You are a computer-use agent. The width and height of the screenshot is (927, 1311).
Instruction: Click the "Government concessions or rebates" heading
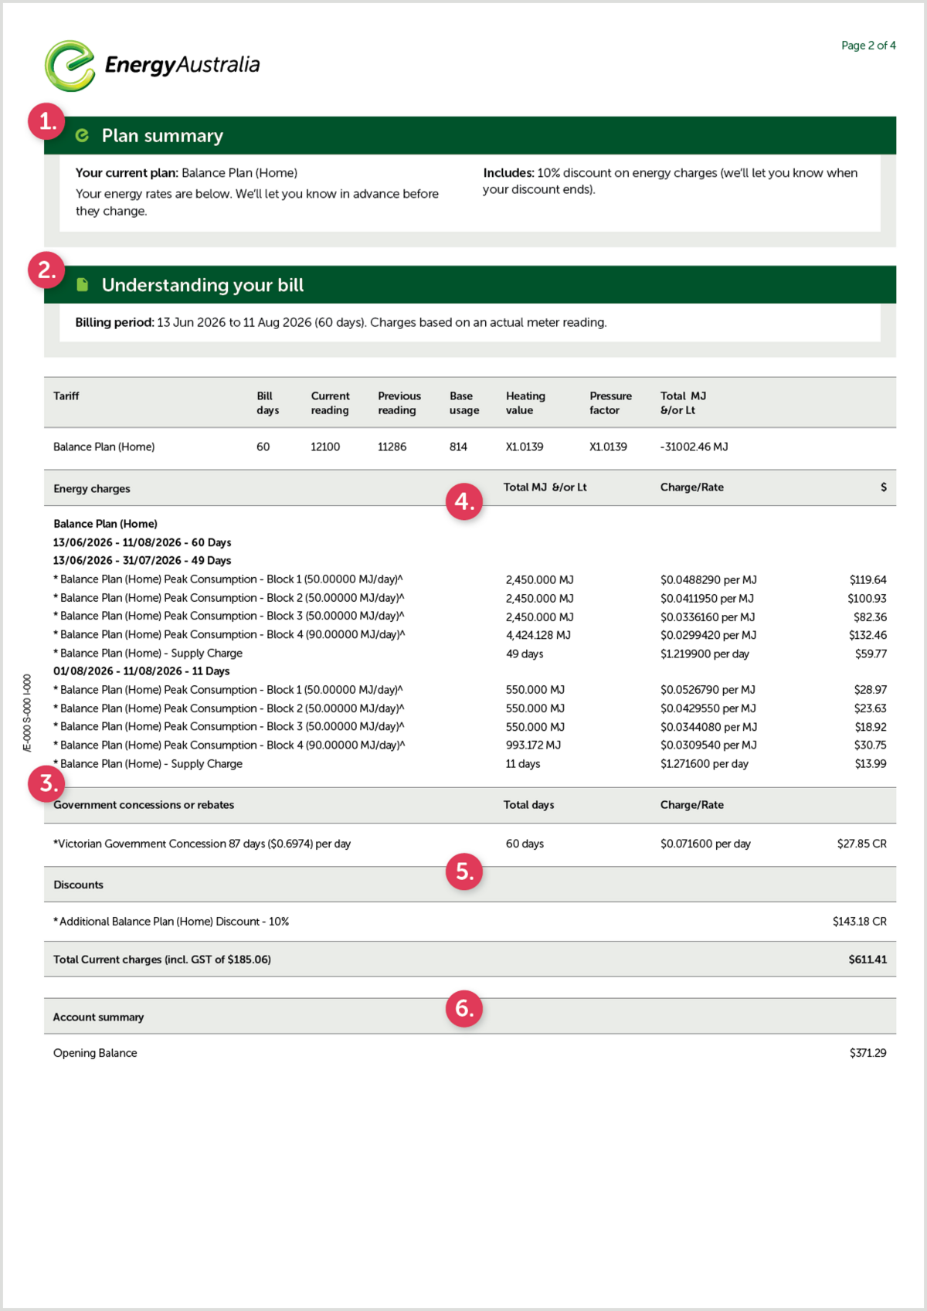point(144,805)
